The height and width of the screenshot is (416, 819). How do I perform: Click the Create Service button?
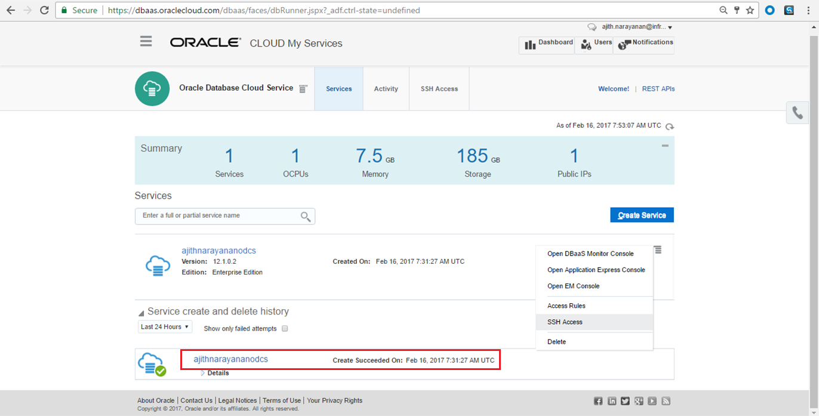click(x=642, y=215)
